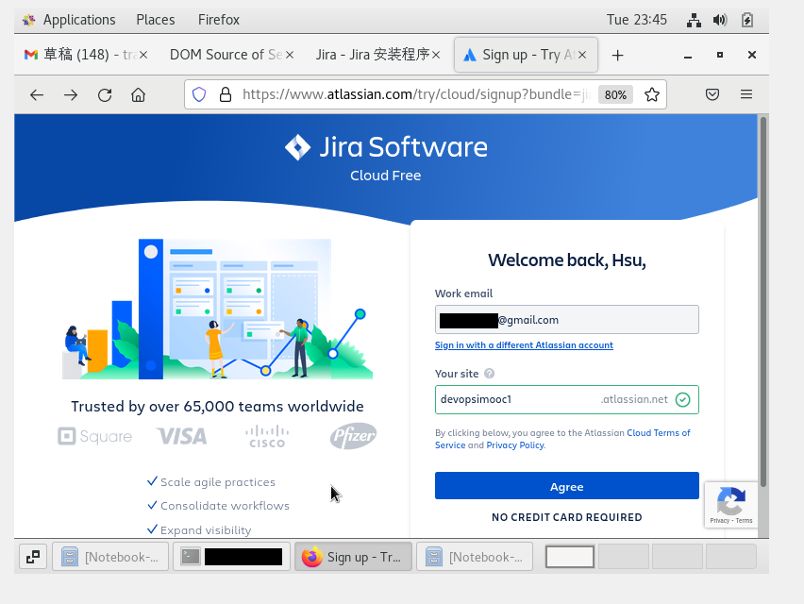
Task: Open reCAPTCHA Privacy link
Action: (x=719, y=520)
